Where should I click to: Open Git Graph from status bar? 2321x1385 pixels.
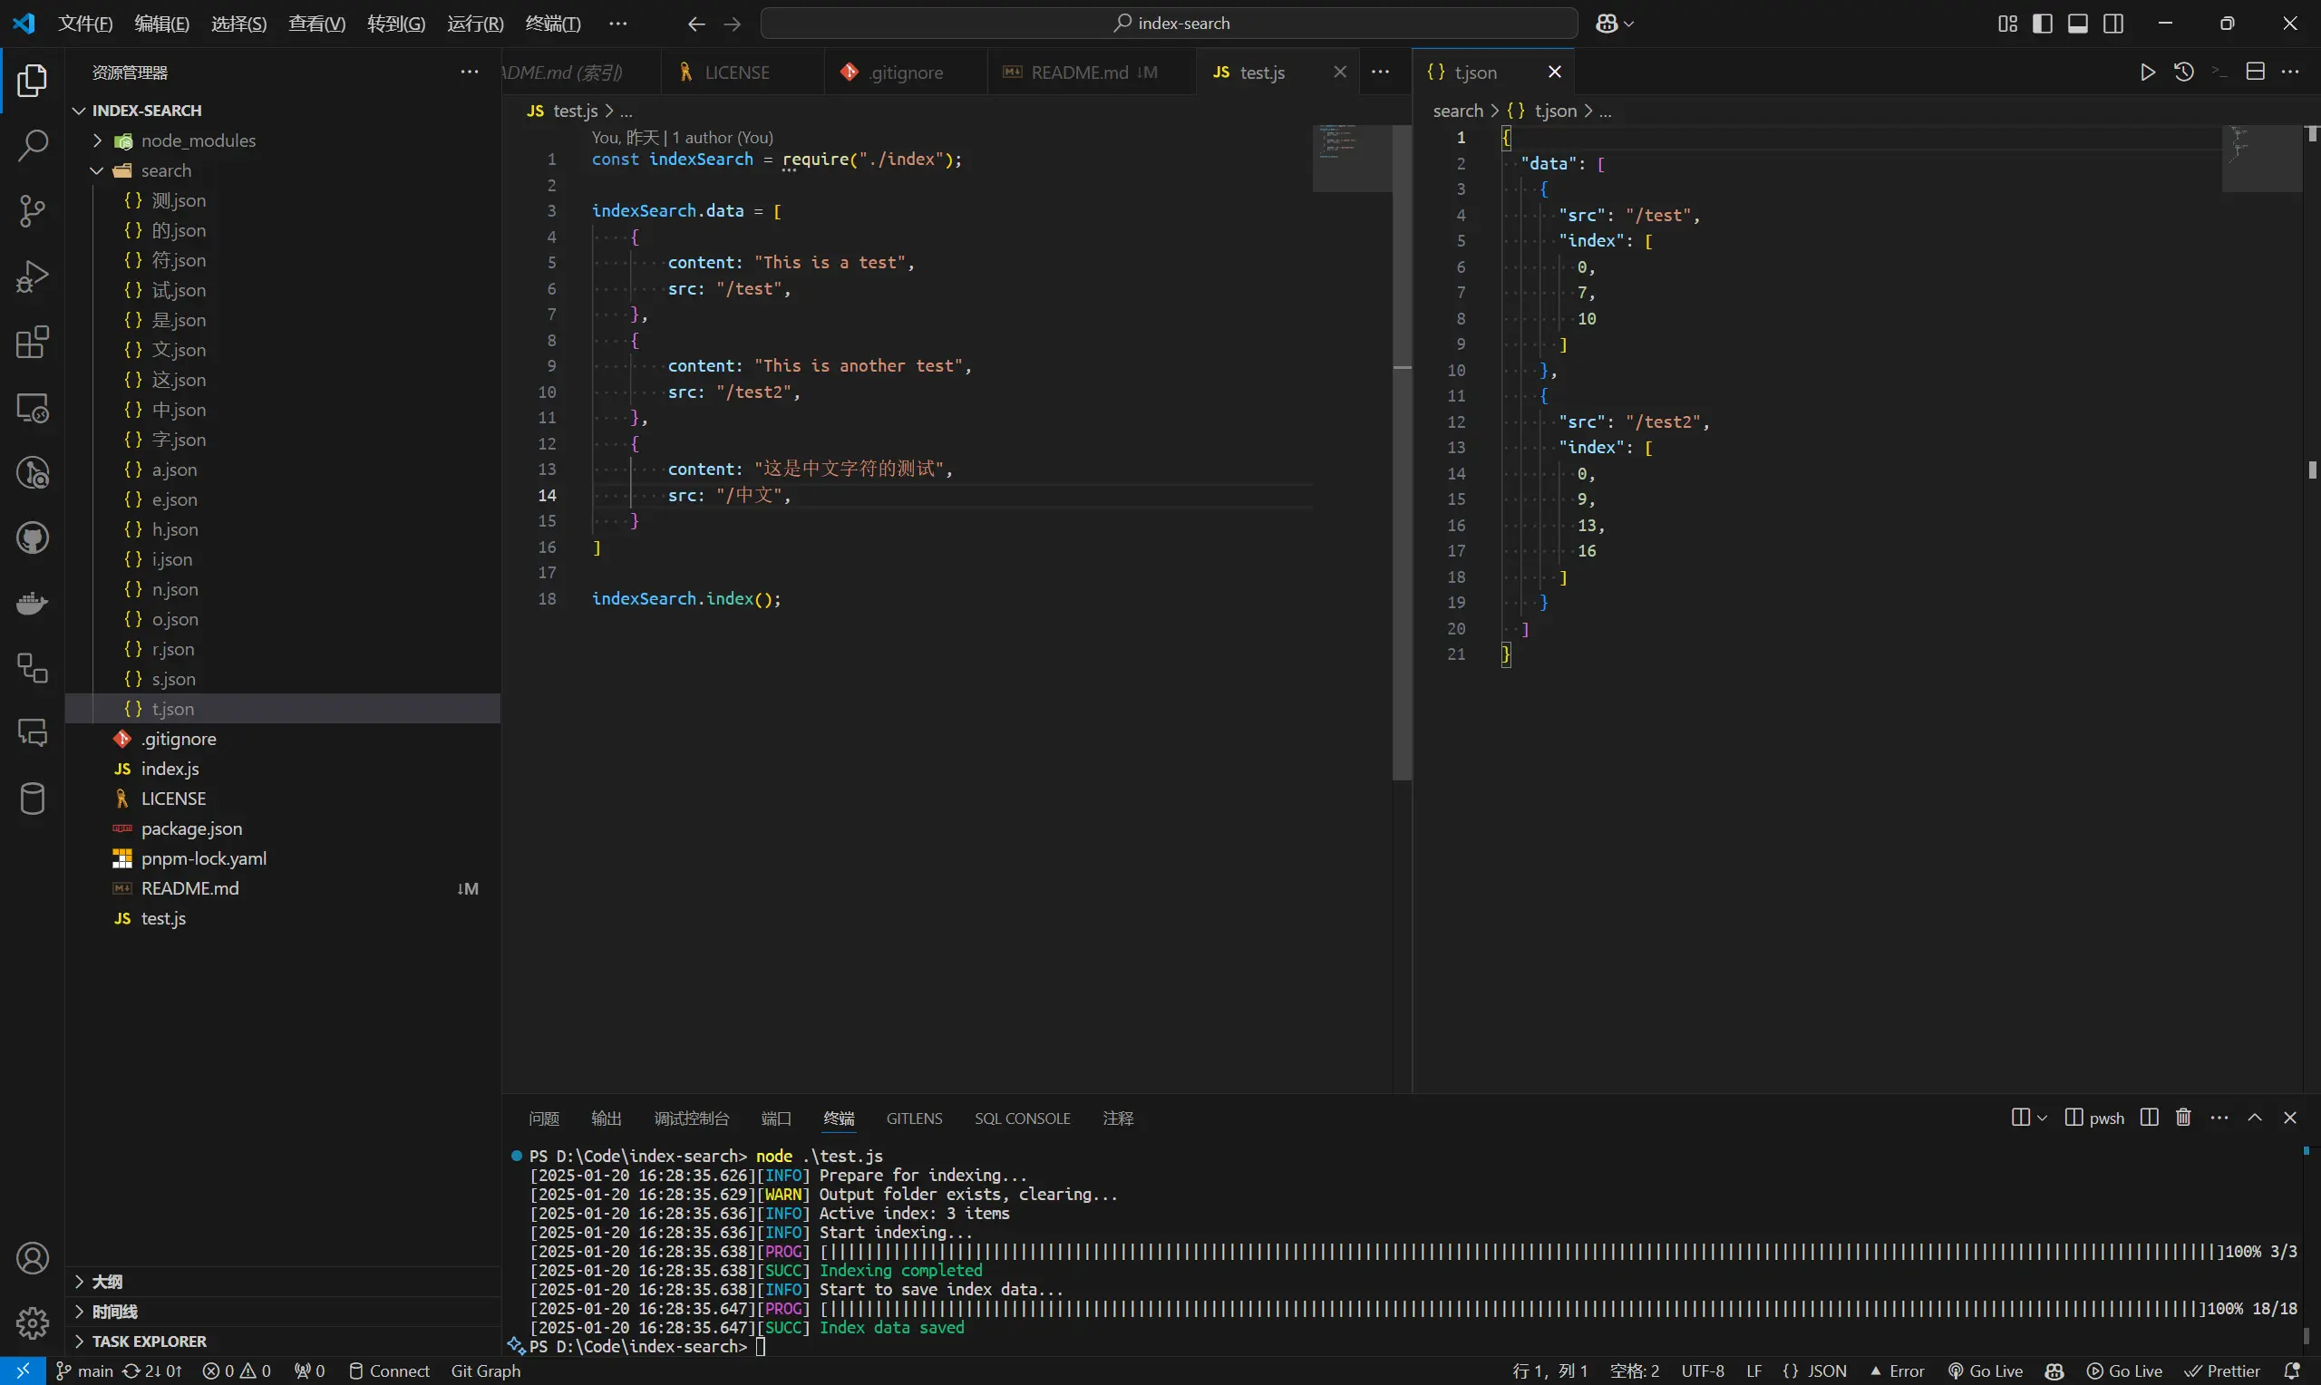(486, 1371)
